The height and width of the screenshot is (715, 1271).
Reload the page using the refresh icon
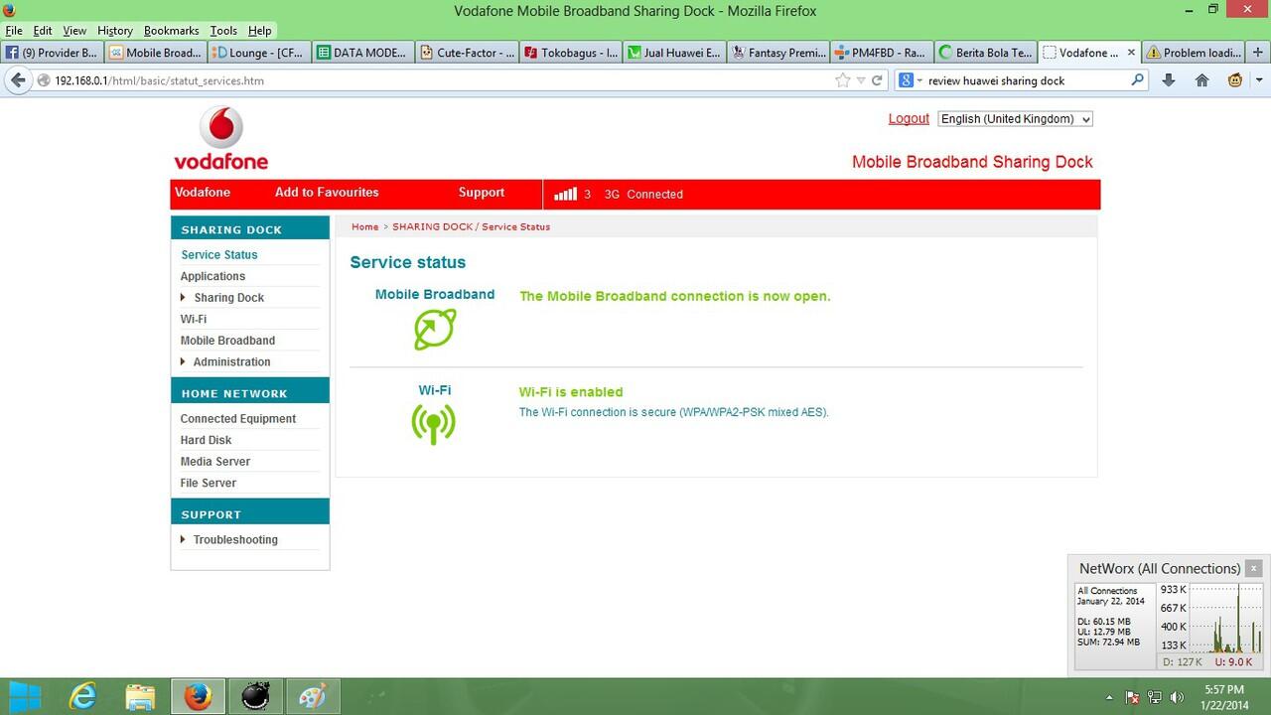click(877, 80)
